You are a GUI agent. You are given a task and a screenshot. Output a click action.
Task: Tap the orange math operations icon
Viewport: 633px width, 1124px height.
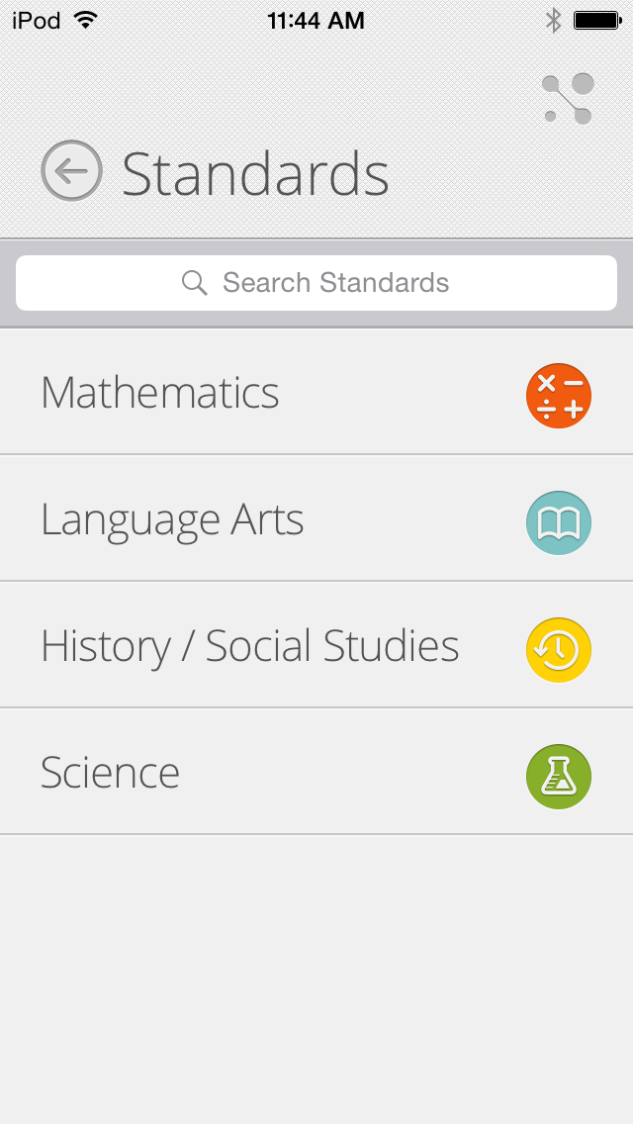[559, 395]
